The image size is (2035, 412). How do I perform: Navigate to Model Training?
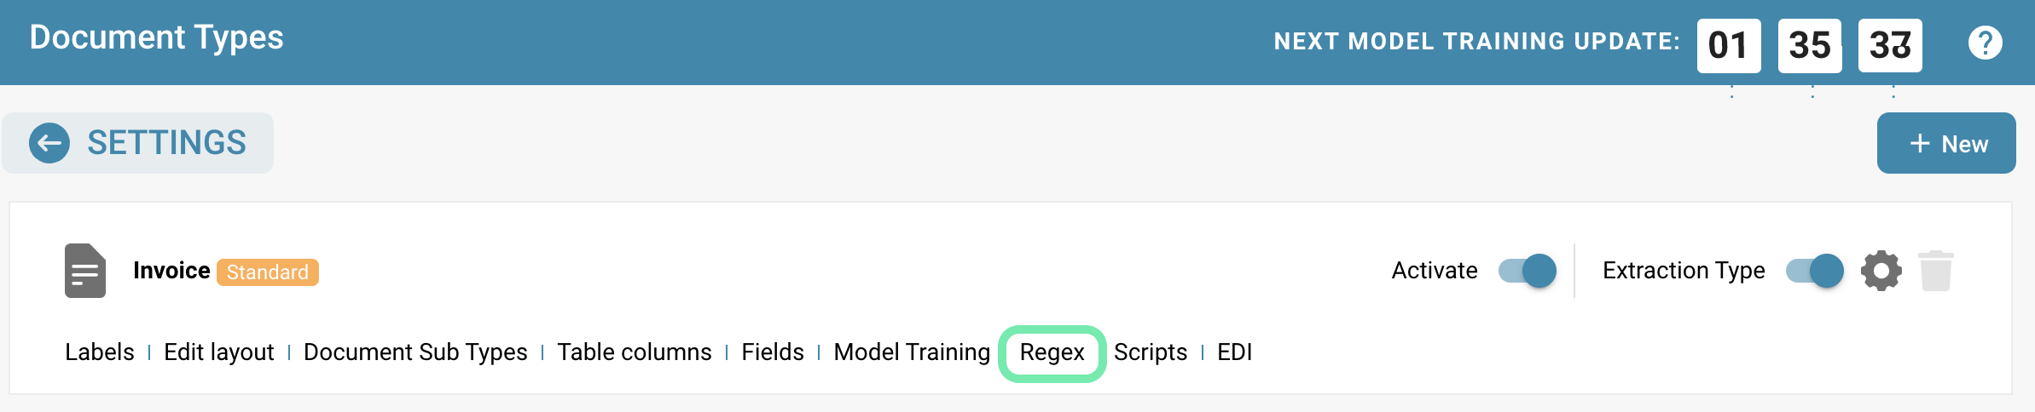(911, 352)
